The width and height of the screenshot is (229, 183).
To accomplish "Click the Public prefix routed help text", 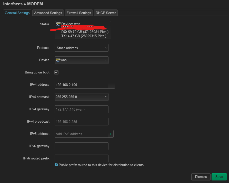I will (102, 165).
